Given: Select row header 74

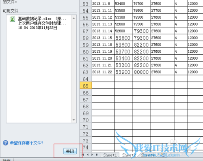Looking at the screenshot, I should tap(86, 147).
